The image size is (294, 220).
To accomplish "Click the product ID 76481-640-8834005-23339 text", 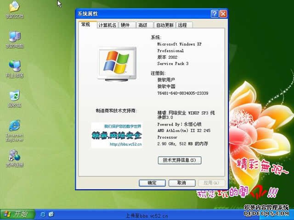I will pyautogui.click(x=183, y=93).
